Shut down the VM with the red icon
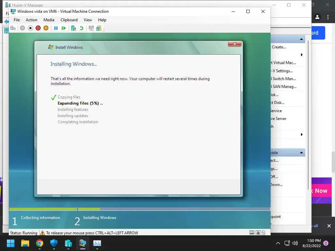Viewport: 335px width, 251px height. [38, 28]
